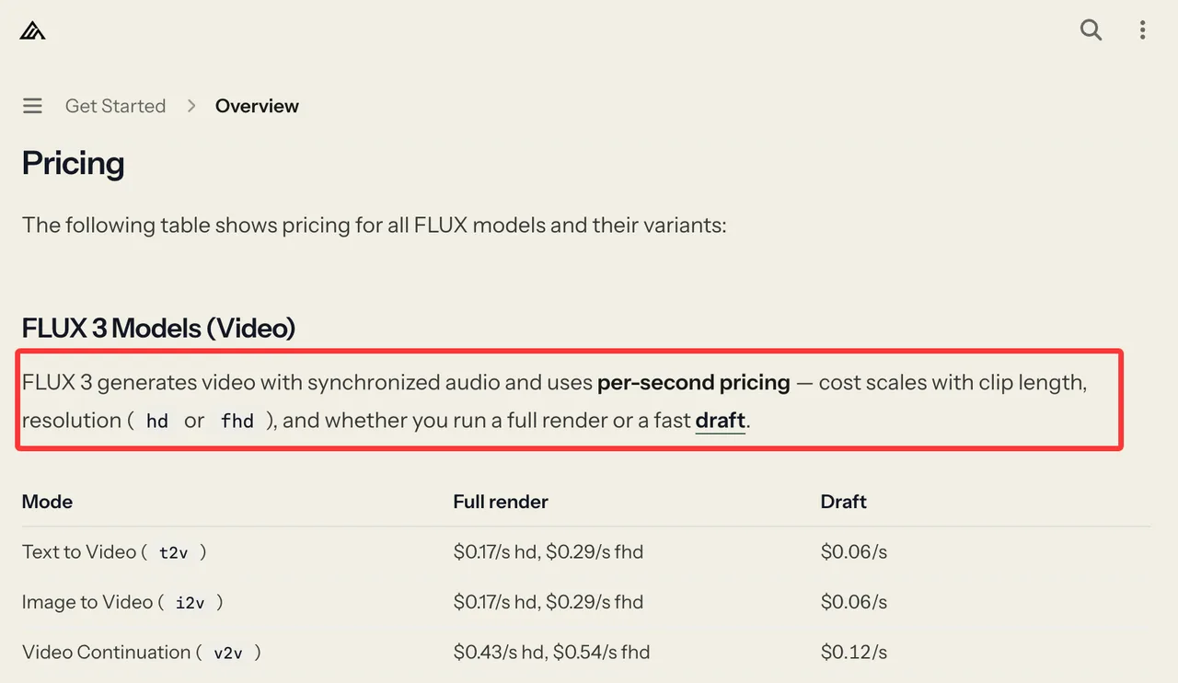Follow the underlined draft link
Image resolution: width=1178 pixels, height=683 pixels.
(x=720, y=421)
